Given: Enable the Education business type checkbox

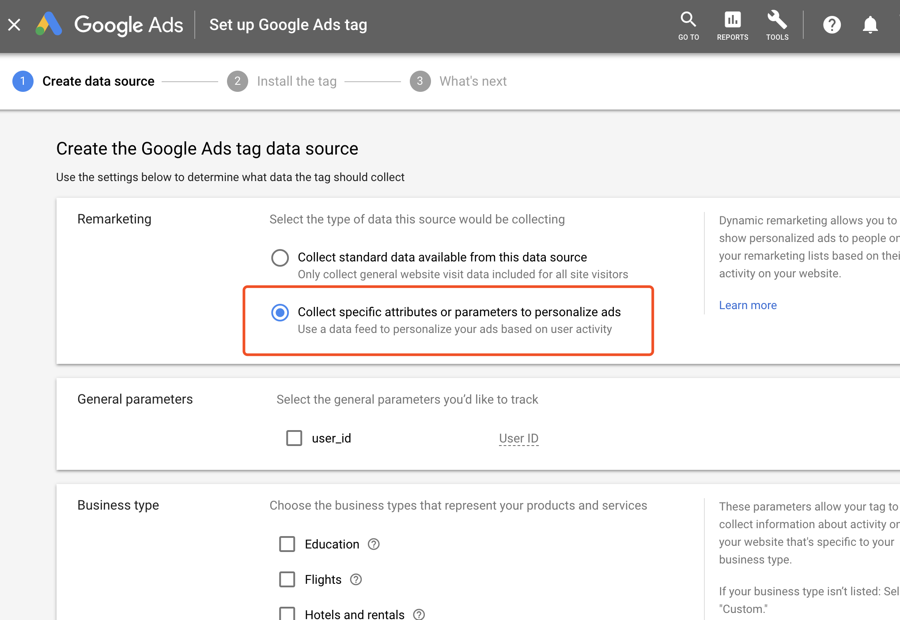Looking at the screenshot, I should coord(288,544).
